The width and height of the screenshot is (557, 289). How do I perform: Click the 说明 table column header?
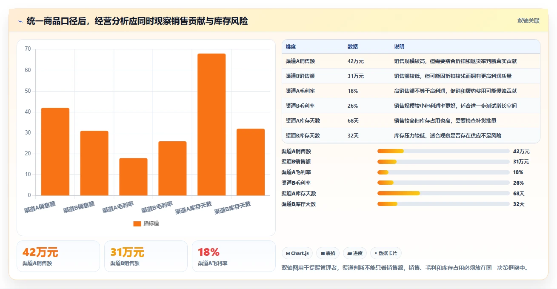pos(399,47)
